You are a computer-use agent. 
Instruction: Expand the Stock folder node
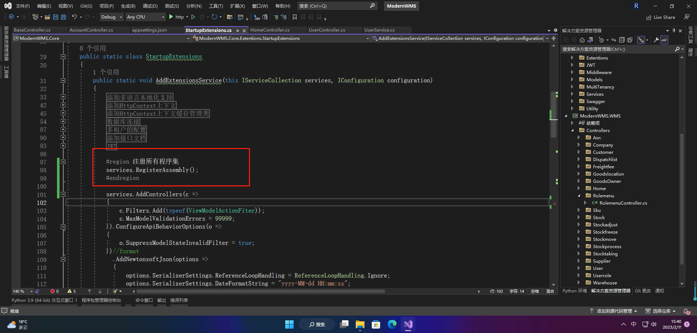point(579,217)
